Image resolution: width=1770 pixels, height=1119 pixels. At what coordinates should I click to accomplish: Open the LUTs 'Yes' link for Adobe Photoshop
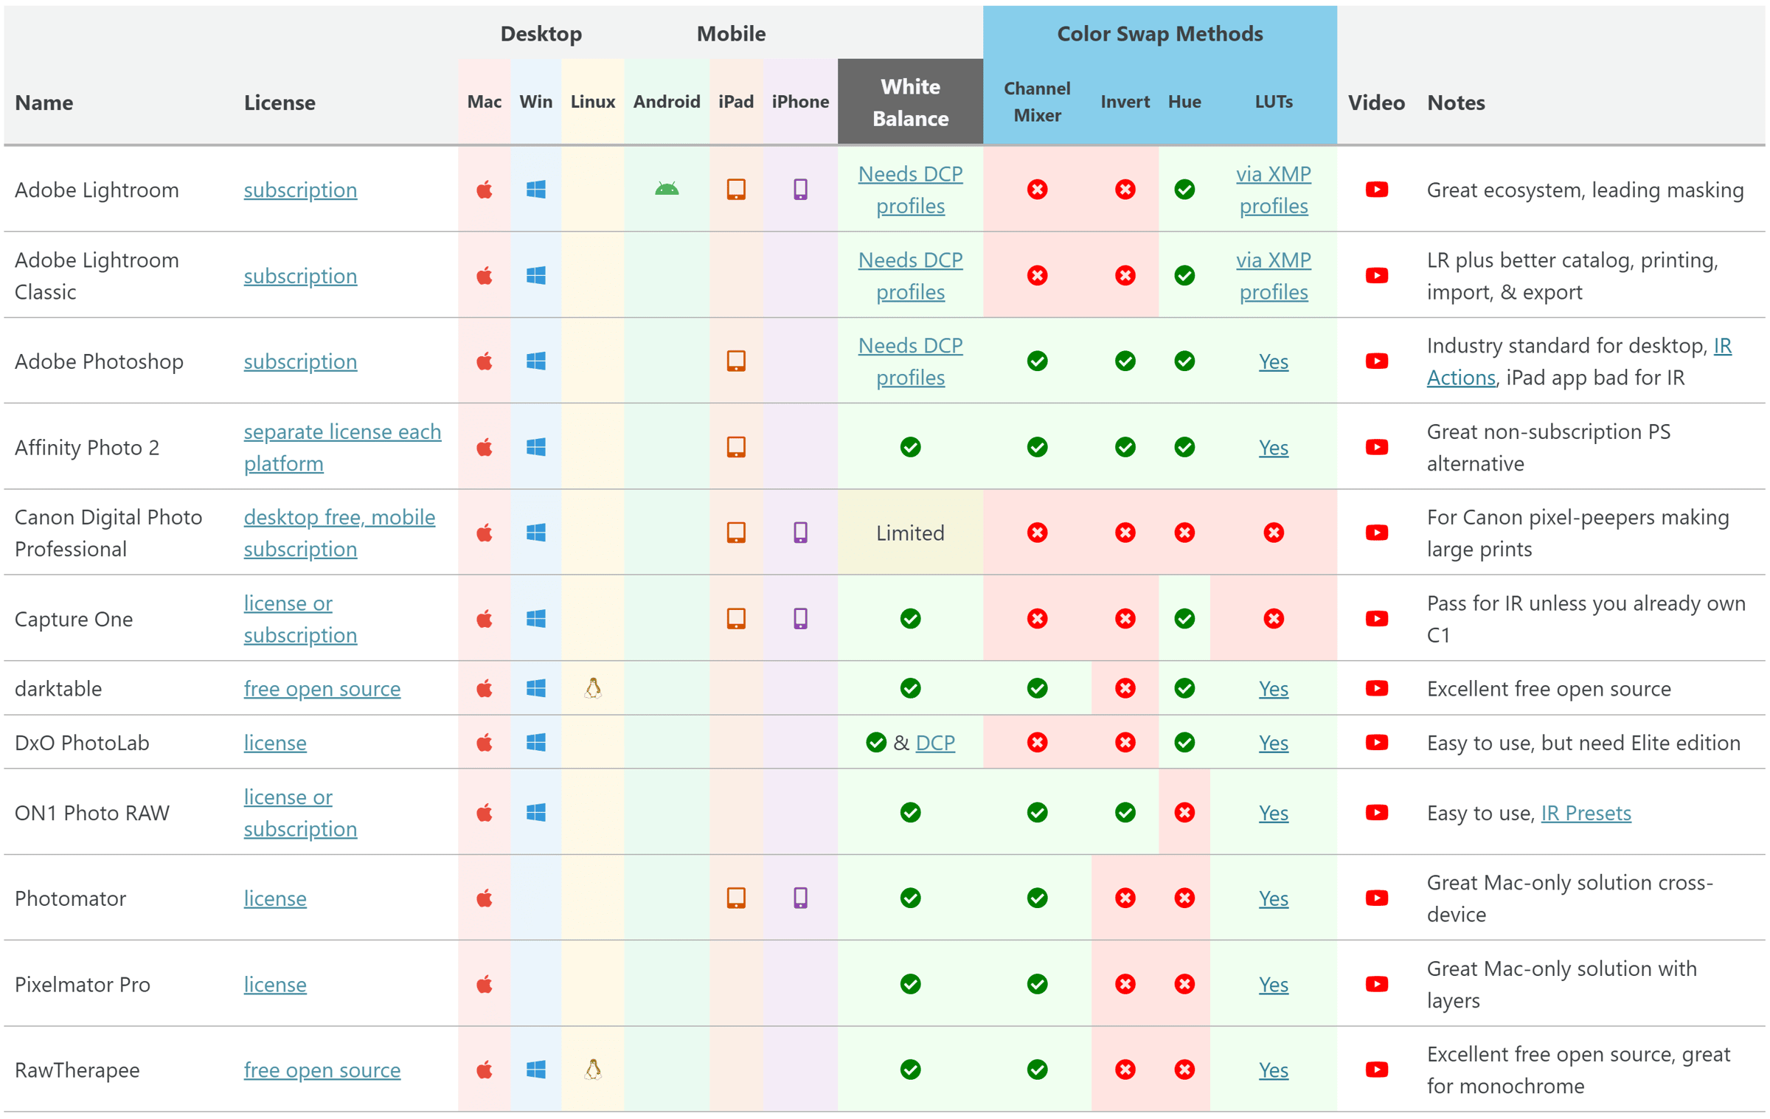[x=1273, y=361]
